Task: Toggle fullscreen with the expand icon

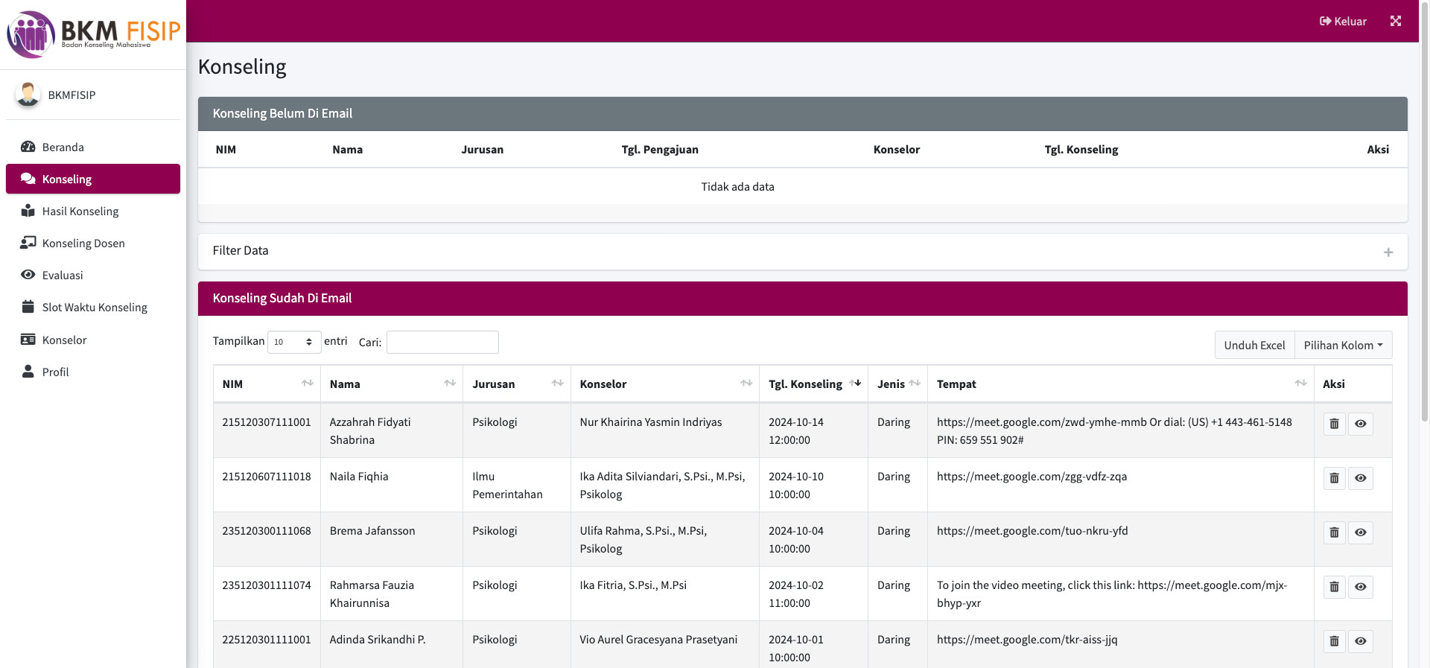Action: coord(1396,21)
